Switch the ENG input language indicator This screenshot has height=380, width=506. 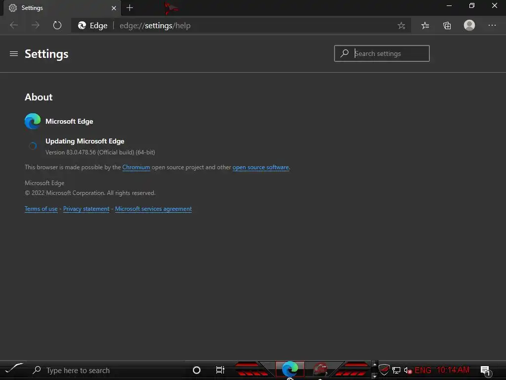[x=423, y=370]
